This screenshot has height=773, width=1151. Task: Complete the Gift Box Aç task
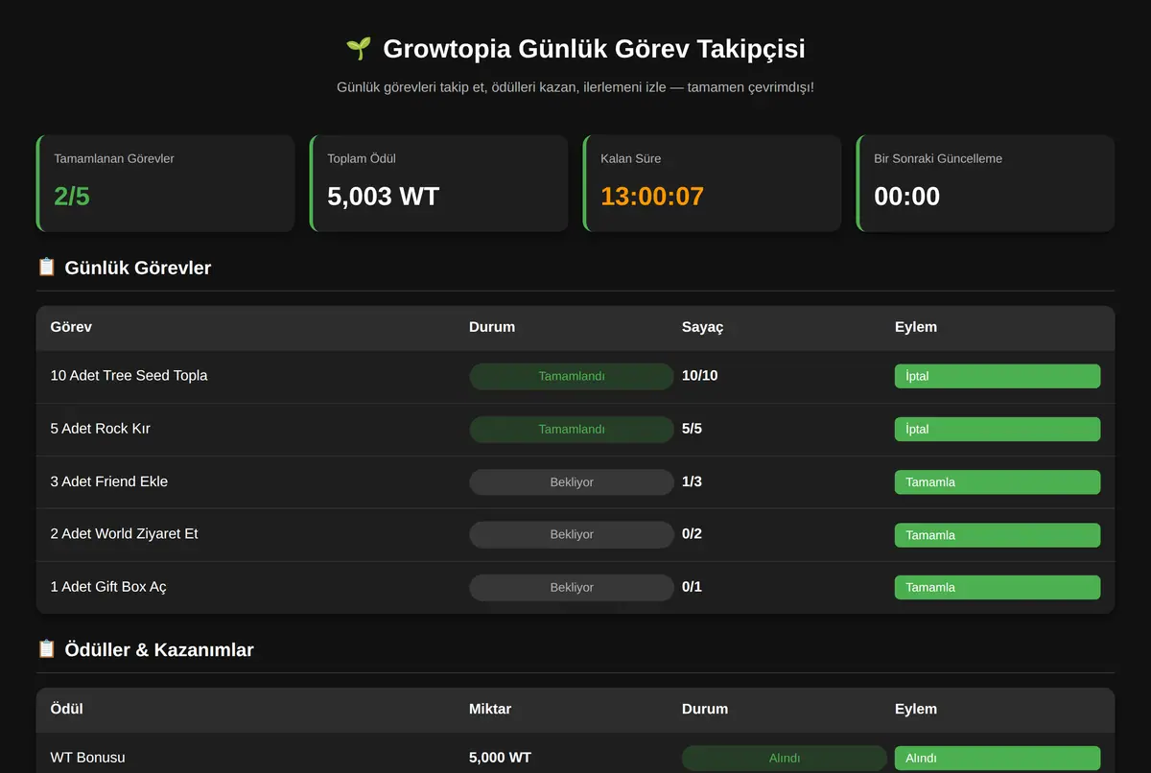tap(998, 587)
